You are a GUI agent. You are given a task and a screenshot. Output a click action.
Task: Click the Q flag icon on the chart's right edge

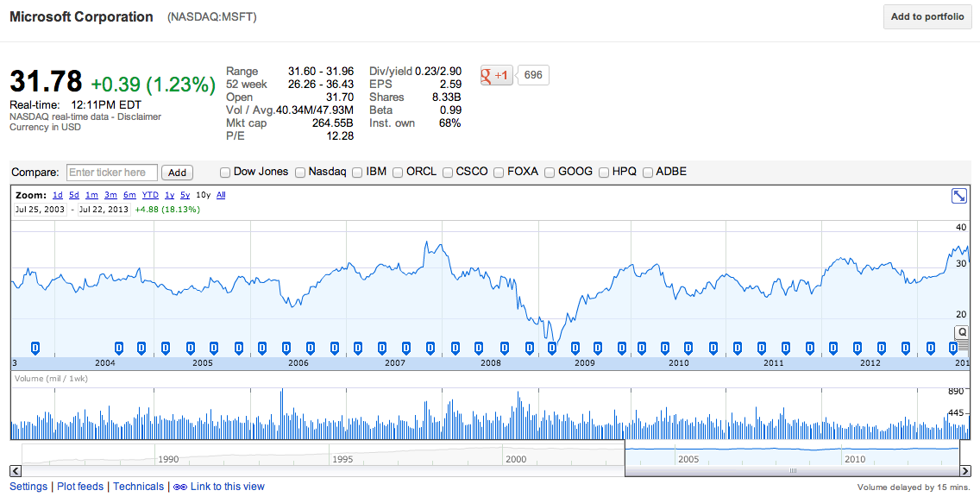coord(962,332)
